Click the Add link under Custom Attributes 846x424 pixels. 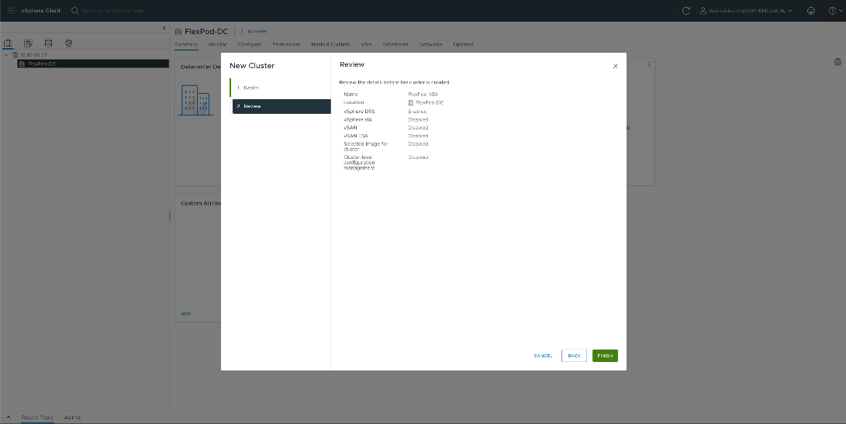click(186, 313)
